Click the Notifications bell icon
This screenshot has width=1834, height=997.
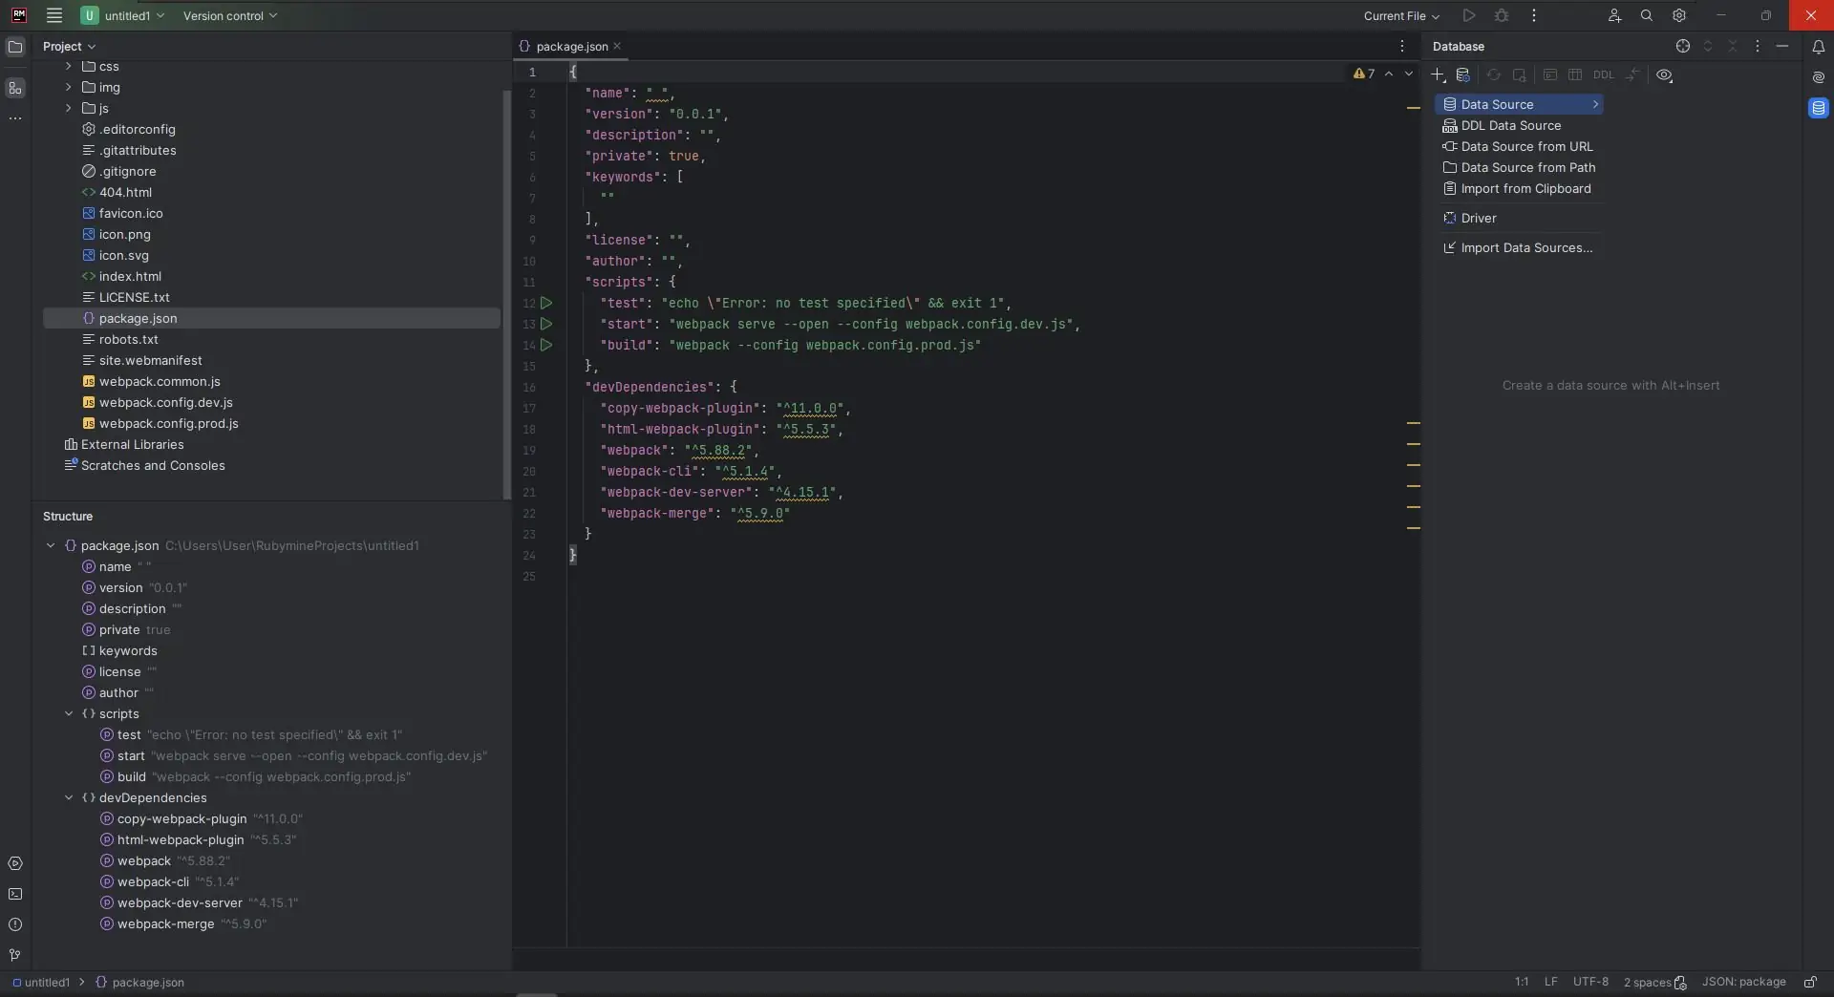click(1818, 47)
